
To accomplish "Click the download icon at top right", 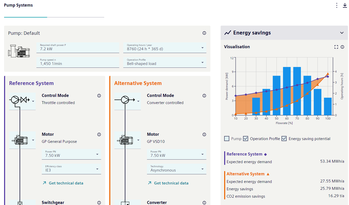I will 345,5.
